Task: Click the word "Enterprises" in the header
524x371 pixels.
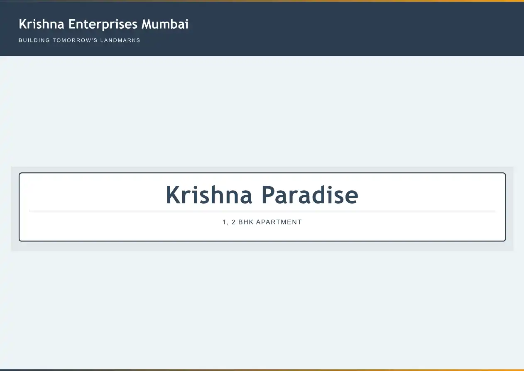Action: point(103,25)
